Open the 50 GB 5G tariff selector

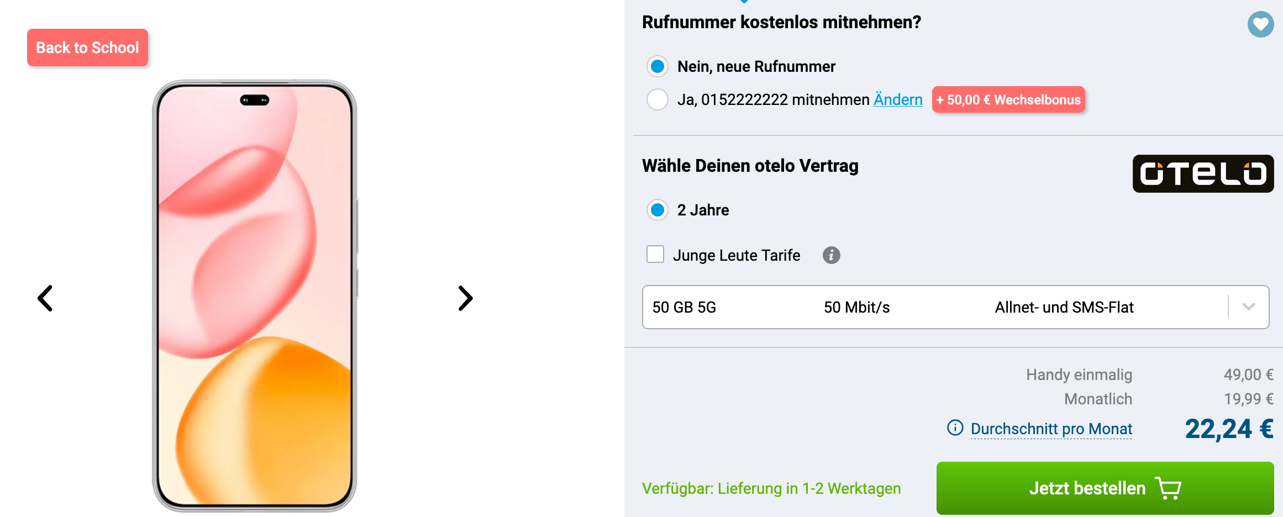955,307
